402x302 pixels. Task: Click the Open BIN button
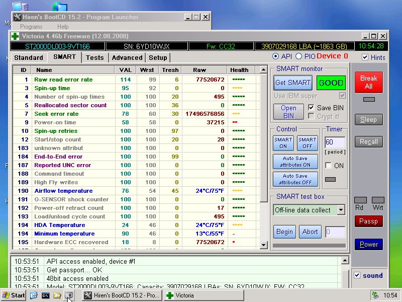(x=288, y=112)
